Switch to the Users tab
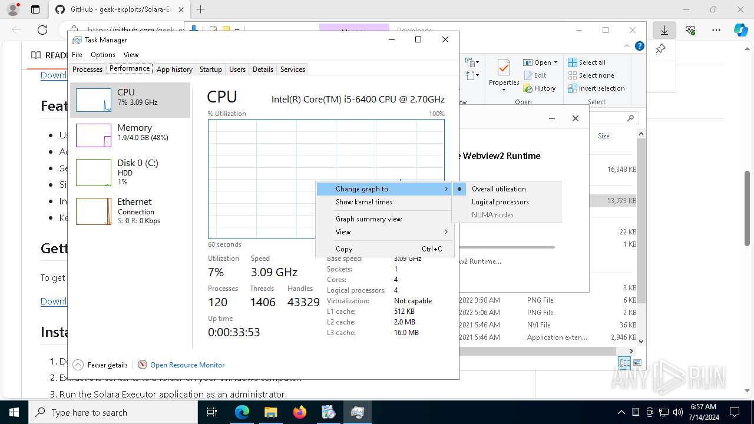The width and height of the screenshot is (754, 424). (237, 69)
